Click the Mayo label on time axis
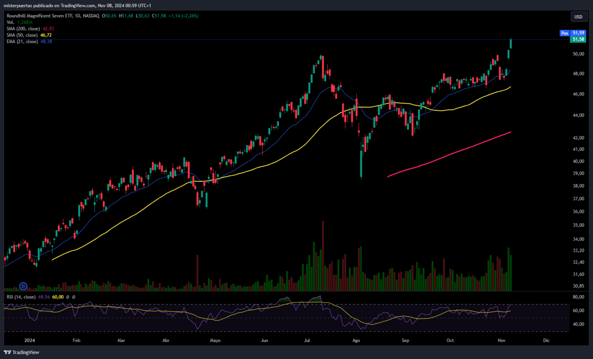 click(x=215, y=341)
